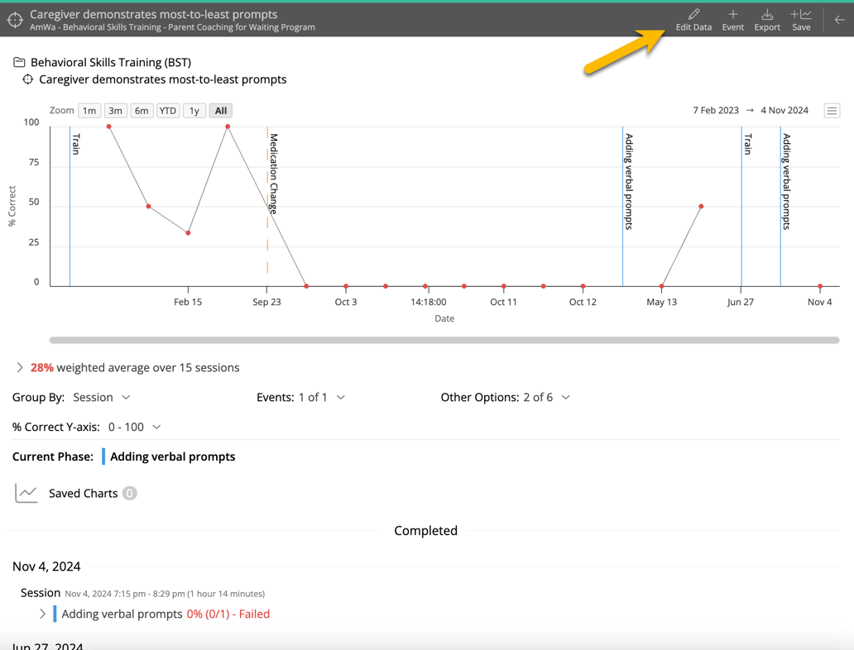The image size is (854, 650).
Task: Open Export using the download icon
Action: tap(766, 17)
